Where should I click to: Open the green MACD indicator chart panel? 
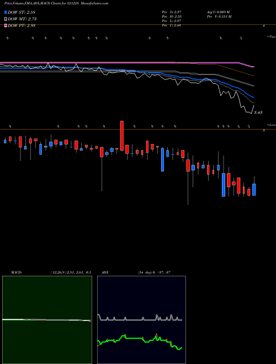(47, 320)
